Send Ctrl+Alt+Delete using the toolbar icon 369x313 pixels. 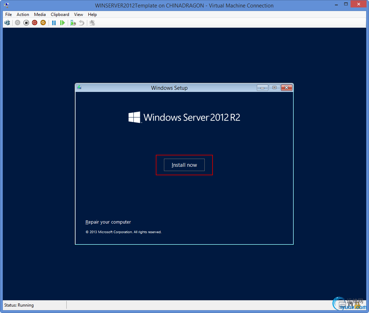pos(7,23)
